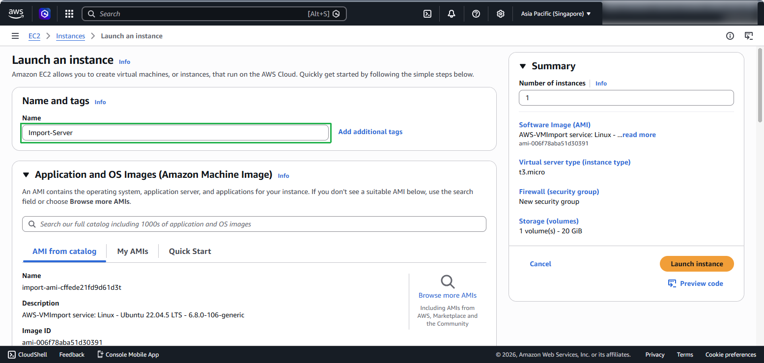
Task: Click Preview code link
Action: tap(702, 283)
